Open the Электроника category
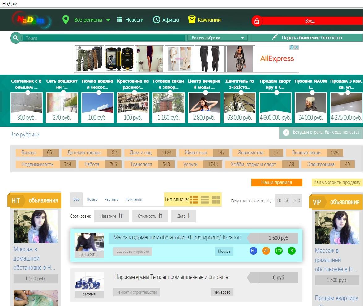Viewport: 363px width, 306px height. tap(328, 164)
